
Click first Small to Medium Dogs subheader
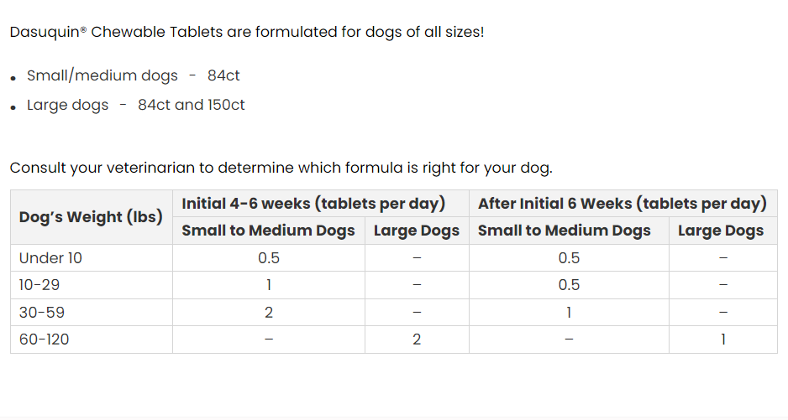coord(268,231)
